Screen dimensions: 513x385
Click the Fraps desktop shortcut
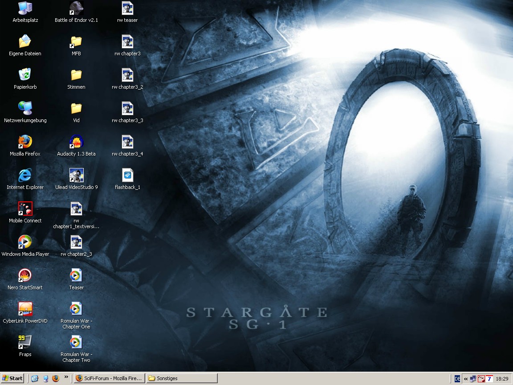pyautogui.click(x=25, y=343)
